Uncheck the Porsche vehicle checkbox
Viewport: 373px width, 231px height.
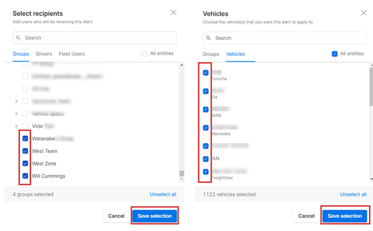point(206,73)
